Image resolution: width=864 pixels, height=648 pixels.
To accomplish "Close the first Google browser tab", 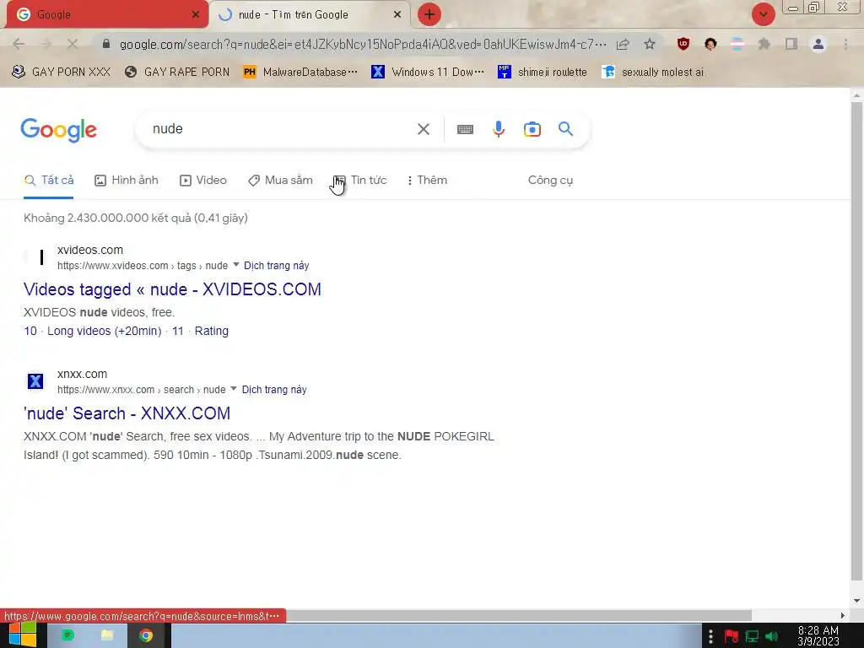I will click(196, 14).
